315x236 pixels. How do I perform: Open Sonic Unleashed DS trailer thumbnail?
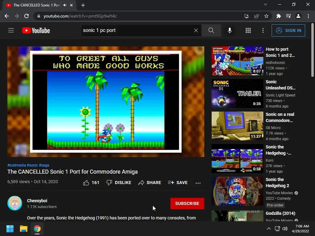[237, 93]
